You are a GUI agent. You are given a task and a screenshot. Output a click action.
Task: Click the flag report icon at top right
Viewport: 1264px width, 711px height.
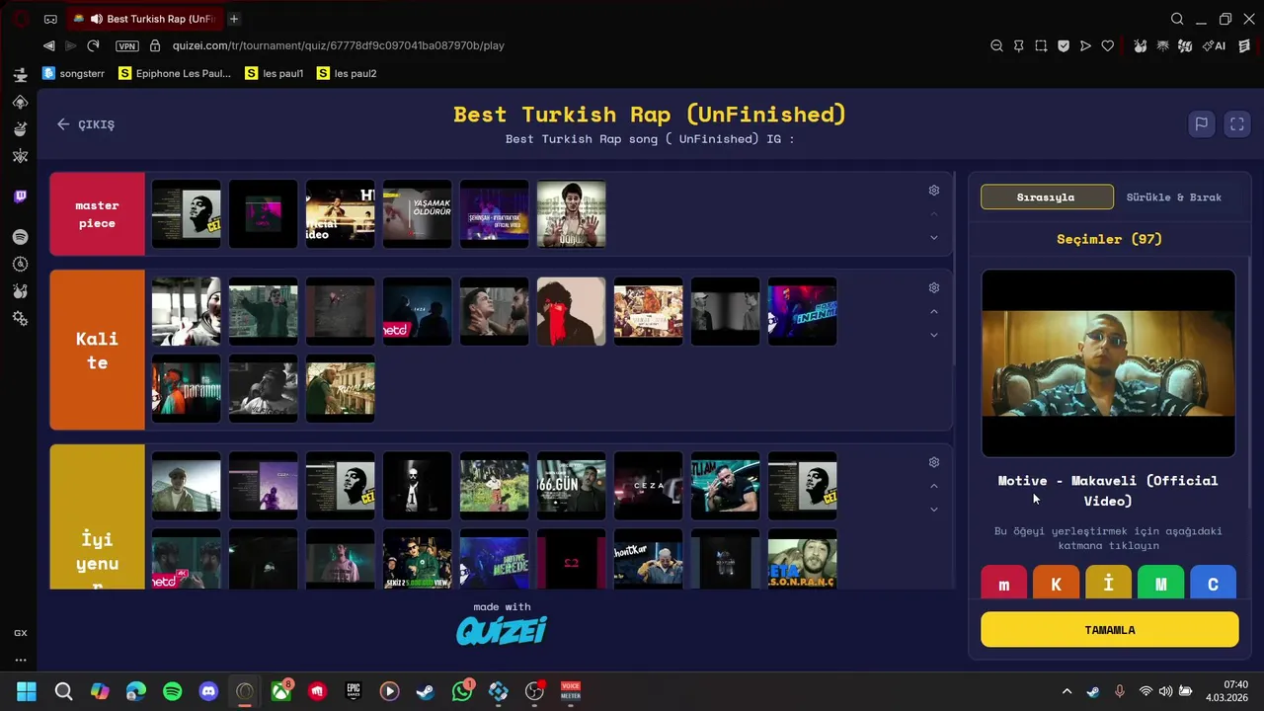pyautogui.click(x=1201, y=124)
